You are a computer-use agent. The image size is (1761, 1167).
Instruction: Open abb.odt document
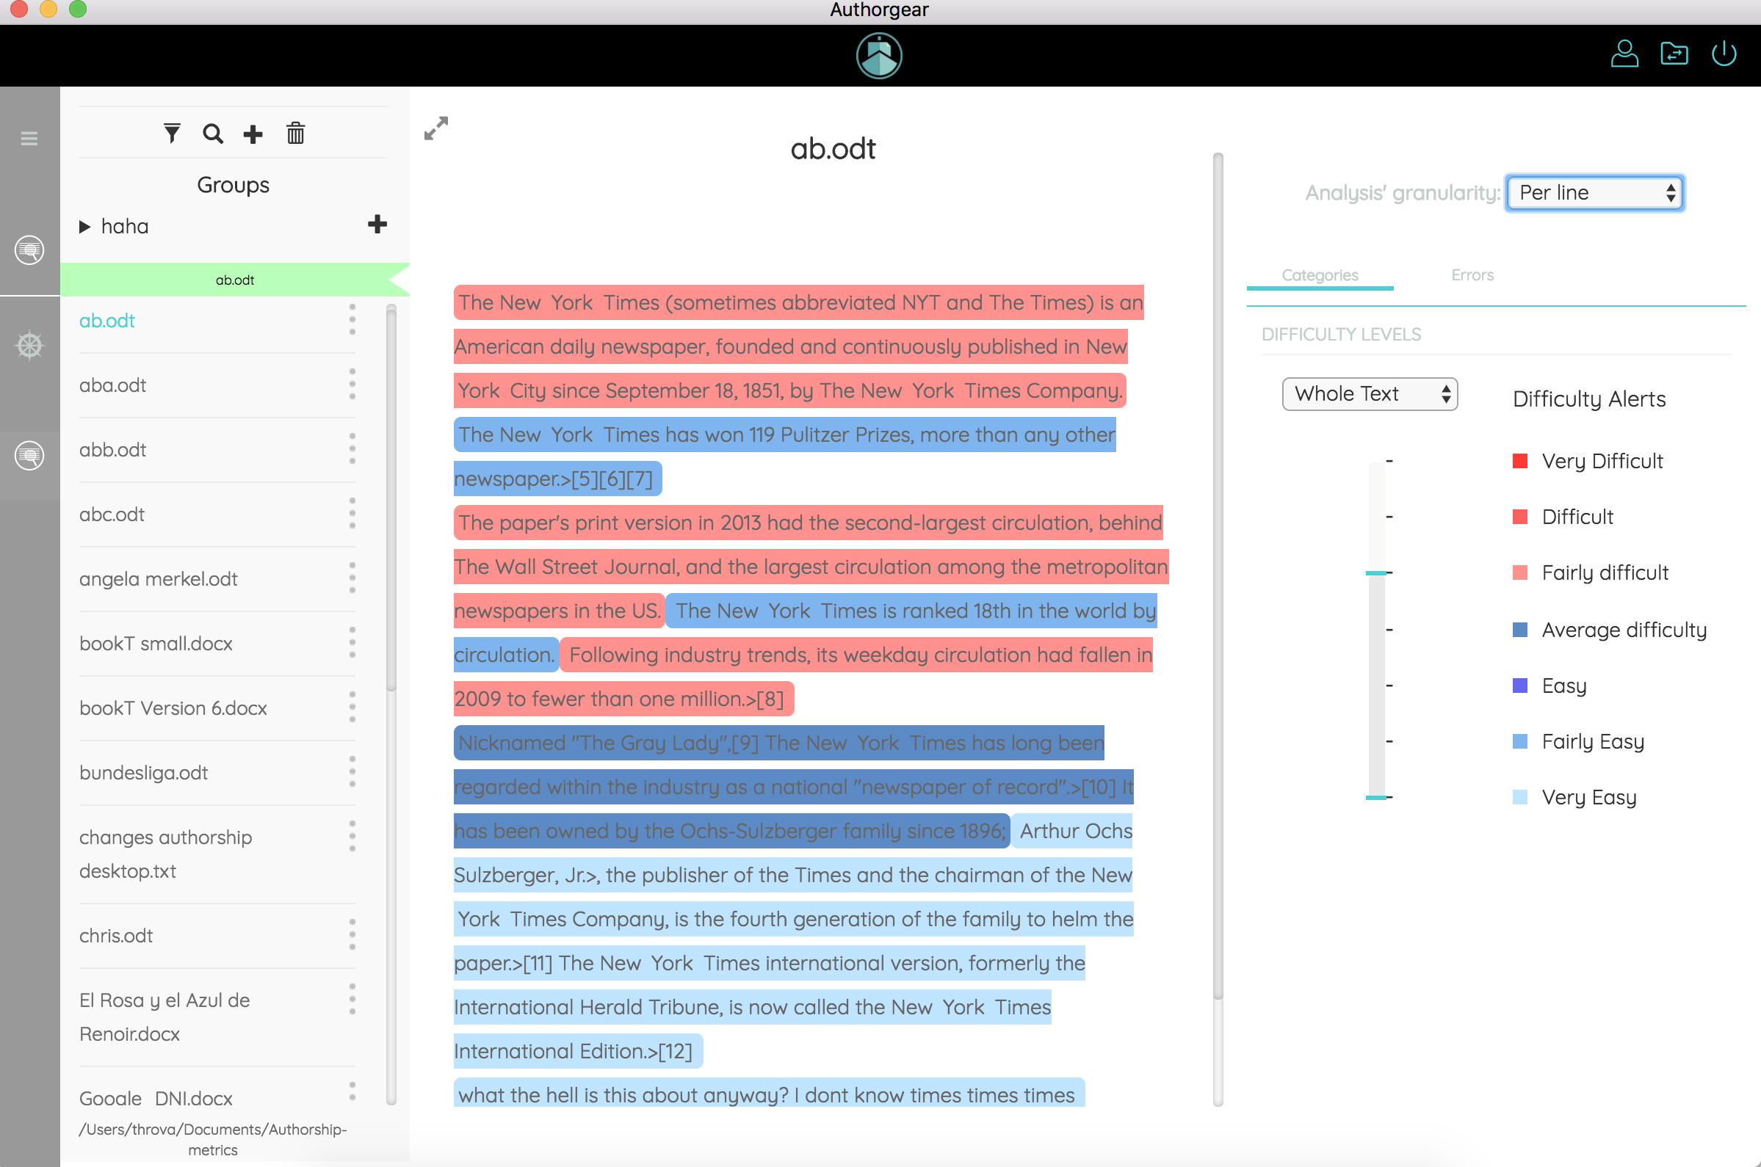pyautogui.click(x=112, y=449)
